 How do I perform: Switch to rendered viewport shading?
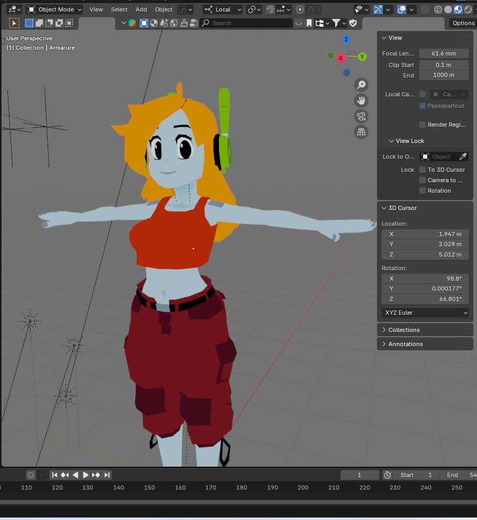pos(468,9)
